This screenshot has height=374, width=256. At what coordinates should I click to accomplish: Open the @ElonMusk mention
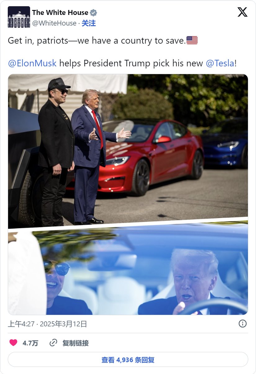(32, 63)
